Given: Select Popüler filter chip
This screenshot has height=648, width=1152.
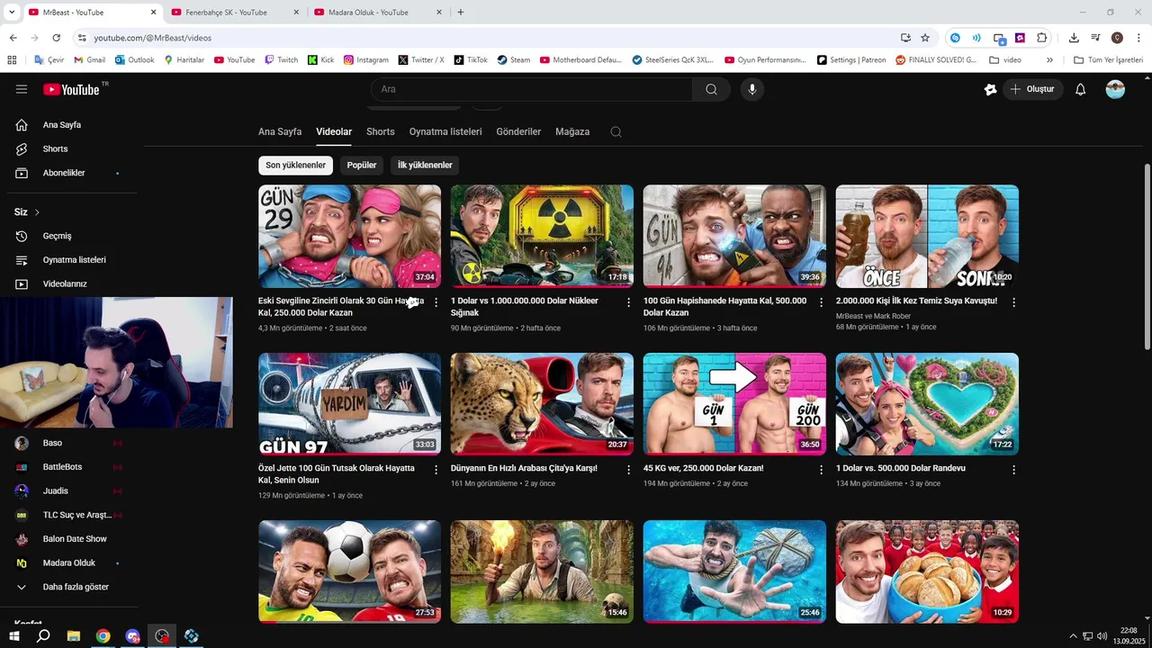Looking at the screenshot, I should (362, 166).
